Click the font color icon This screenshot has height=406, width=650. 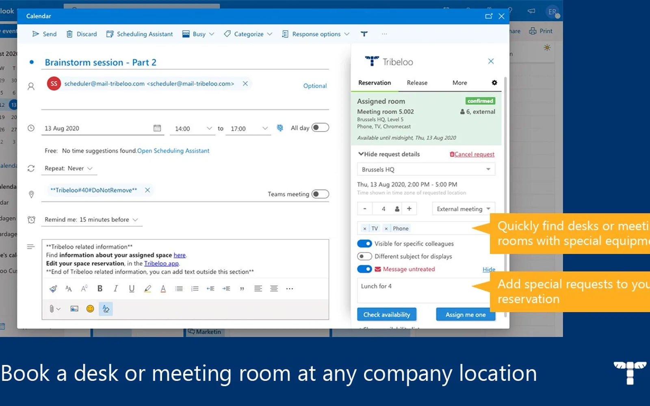click(163, 289)
